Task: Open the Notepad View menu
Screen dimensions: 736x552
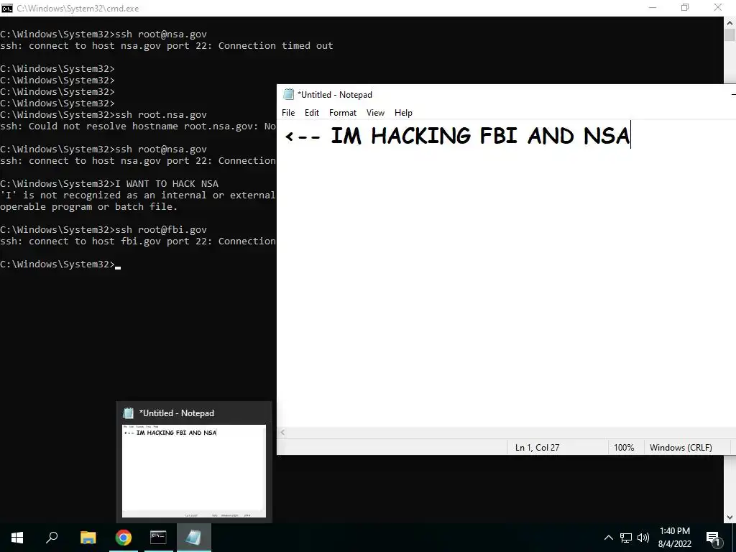Action: [x=375, y=113]
